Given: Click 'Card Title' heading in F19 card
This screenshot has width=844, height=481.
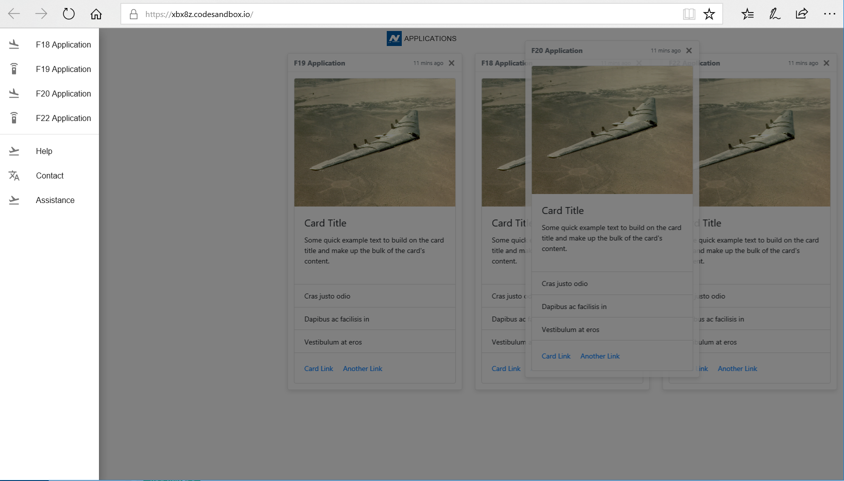Looking at the screenshot, I should tap(325, 223).
